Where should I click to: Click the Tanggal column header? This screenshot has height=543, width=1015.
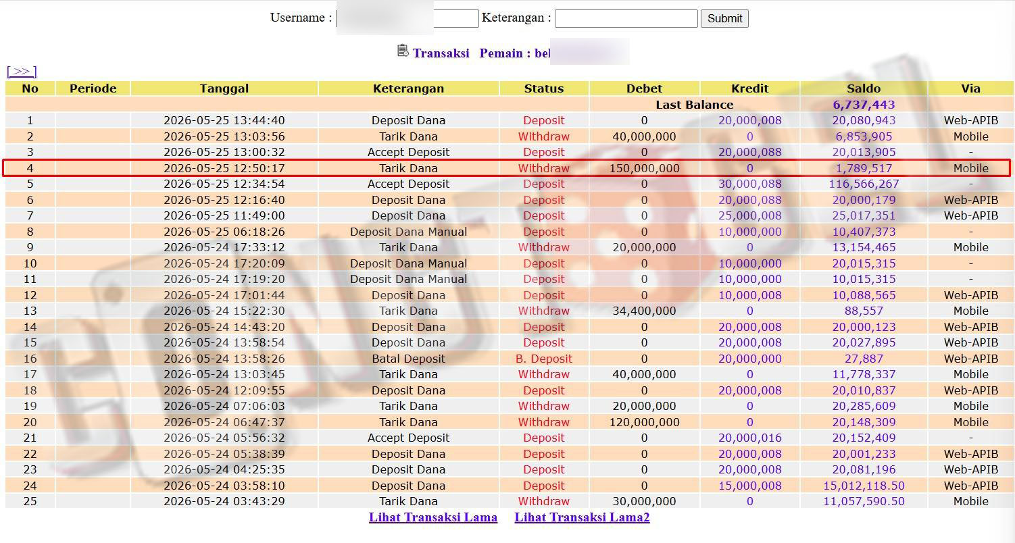(x=224, y=88)
